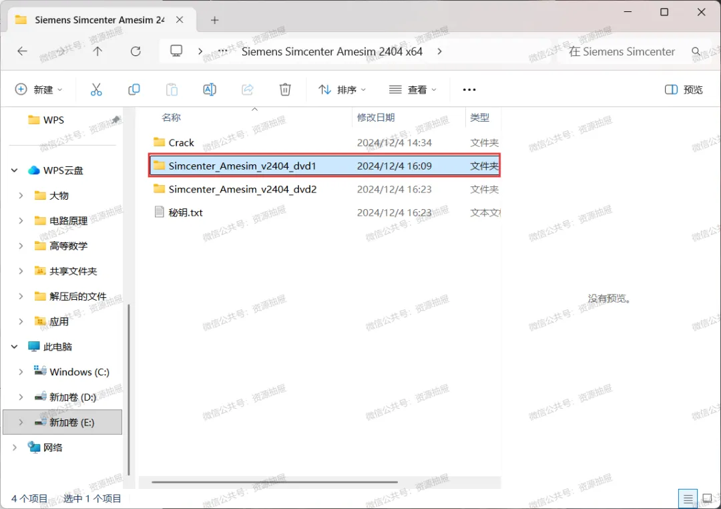Select the Crack folder
The image size is (721, 509).
(x=325, y=143)
